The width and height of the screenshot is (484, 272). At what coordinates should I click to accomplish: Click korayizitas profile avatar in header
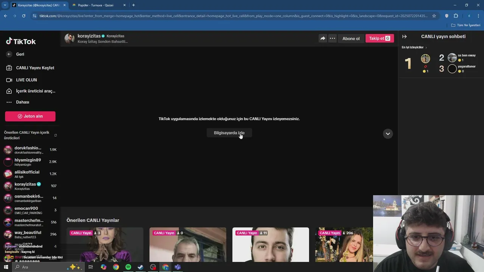[70, 39]
